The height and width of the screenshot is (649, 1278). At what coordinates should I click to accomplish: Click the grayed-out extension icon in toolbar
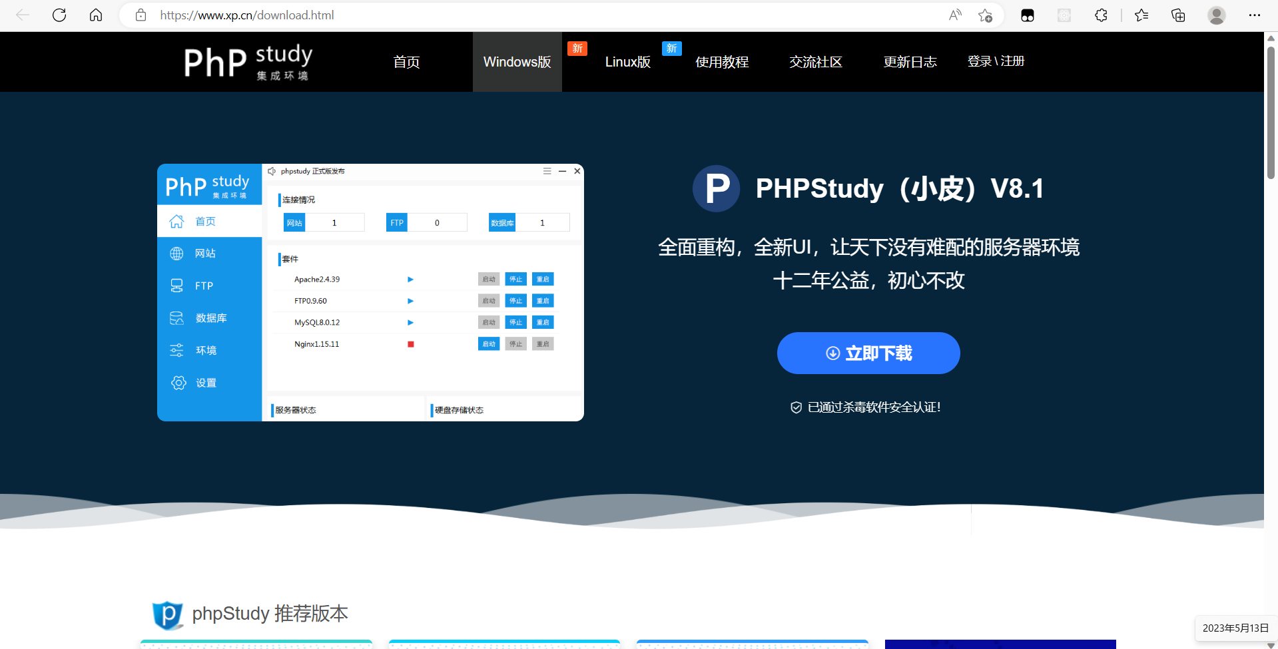point(1064,15)
